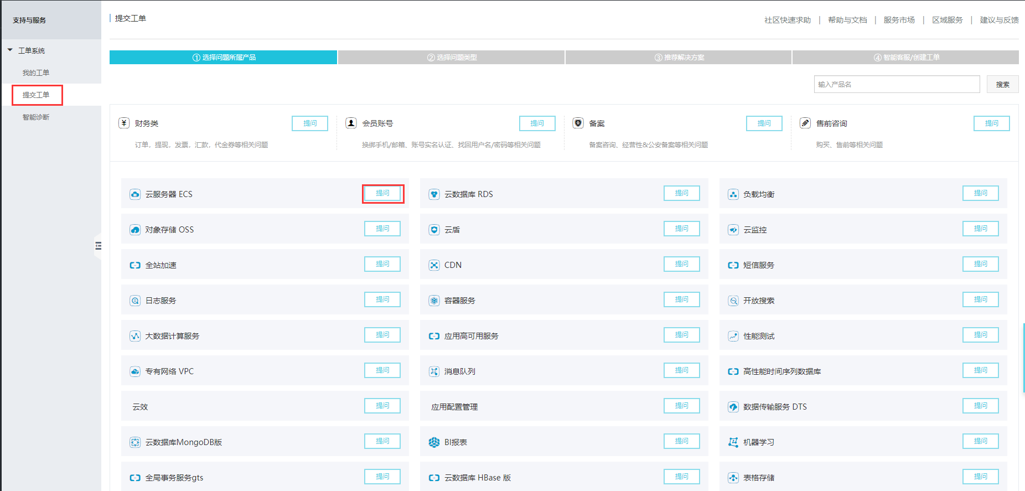The height and width of the screenshot is (491, 1025).
Task: Click the 大数据计算服务 product icon
Action: point(135,336)
